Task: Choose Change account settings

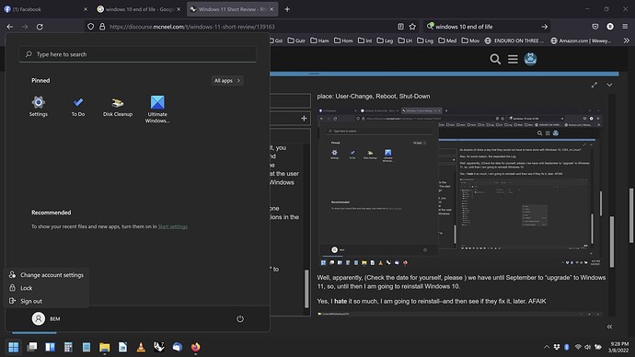Action: pos(46,275)
